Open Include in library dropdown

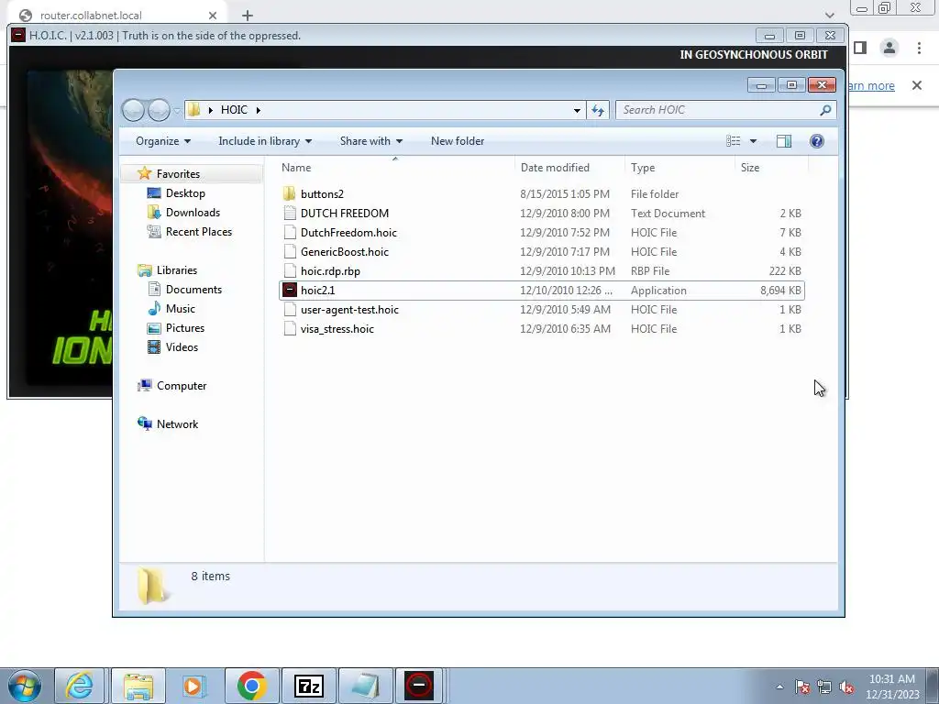(x=265, y=141)
